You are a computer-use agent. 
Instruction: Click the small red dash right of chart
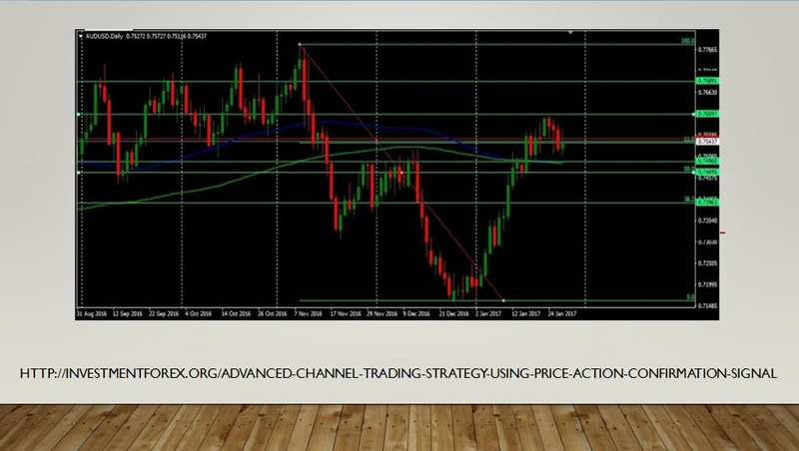[x=721, y=234]
